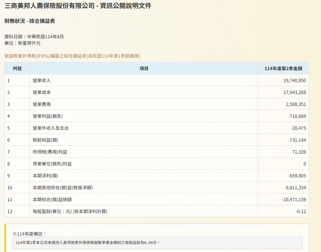Click the 114年度第2季金額 column header

pos(283,68)
